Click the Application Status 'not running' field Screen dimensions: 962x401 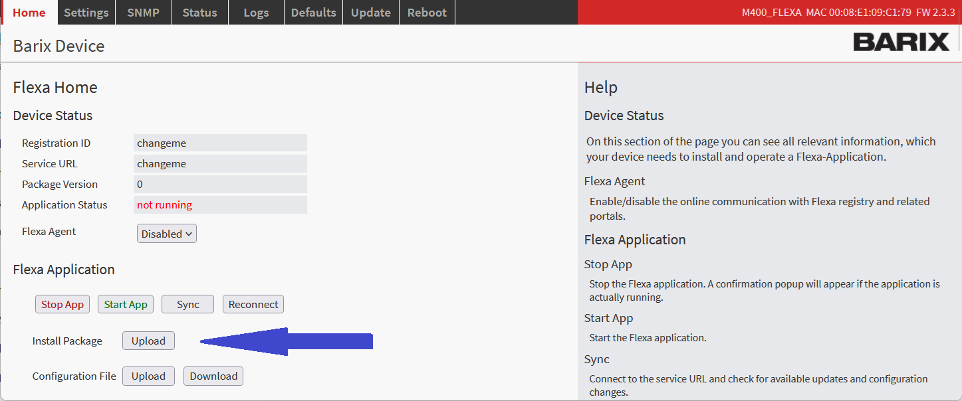pos(220,204)
